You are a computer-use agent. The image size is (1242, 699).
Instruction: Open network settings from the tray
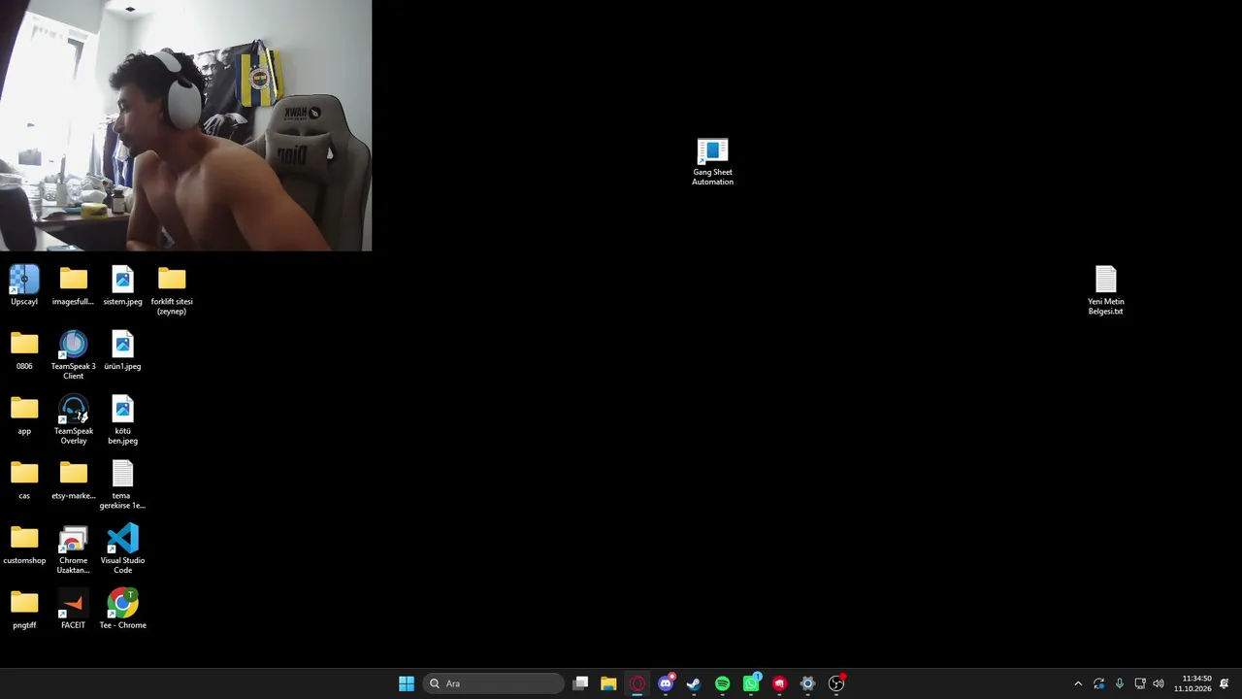[x=1140, y=683]
